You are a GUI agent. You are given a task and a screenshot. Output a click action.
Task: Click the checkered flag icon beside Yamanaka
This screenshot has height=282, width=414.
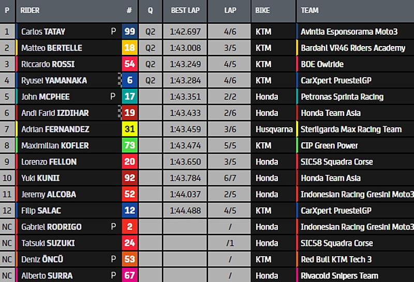(120, 80)
